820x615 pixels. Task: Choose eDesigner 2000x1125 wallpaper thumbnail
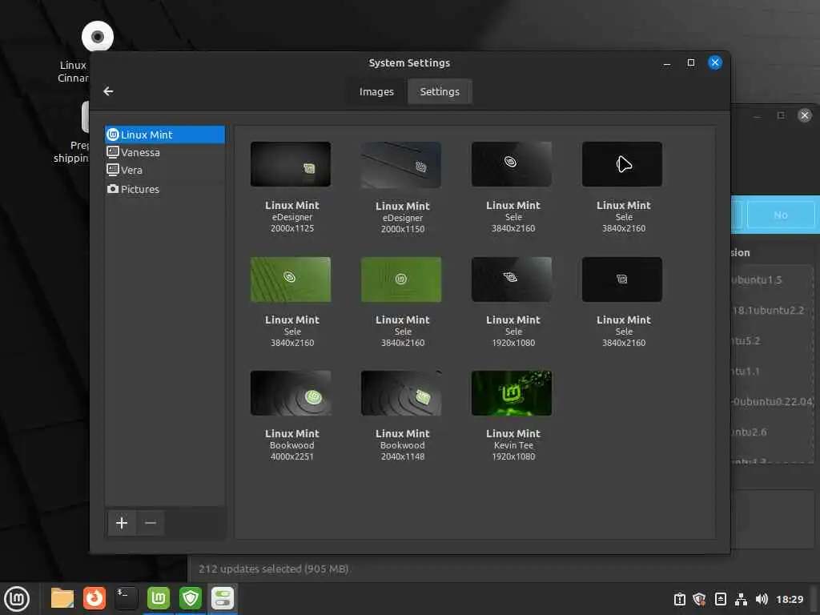coord(290,164)
